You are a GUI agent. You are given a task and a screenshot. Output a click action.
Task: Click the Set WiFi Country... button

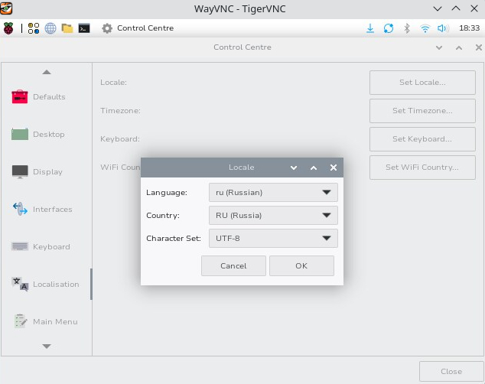point(422,168)
